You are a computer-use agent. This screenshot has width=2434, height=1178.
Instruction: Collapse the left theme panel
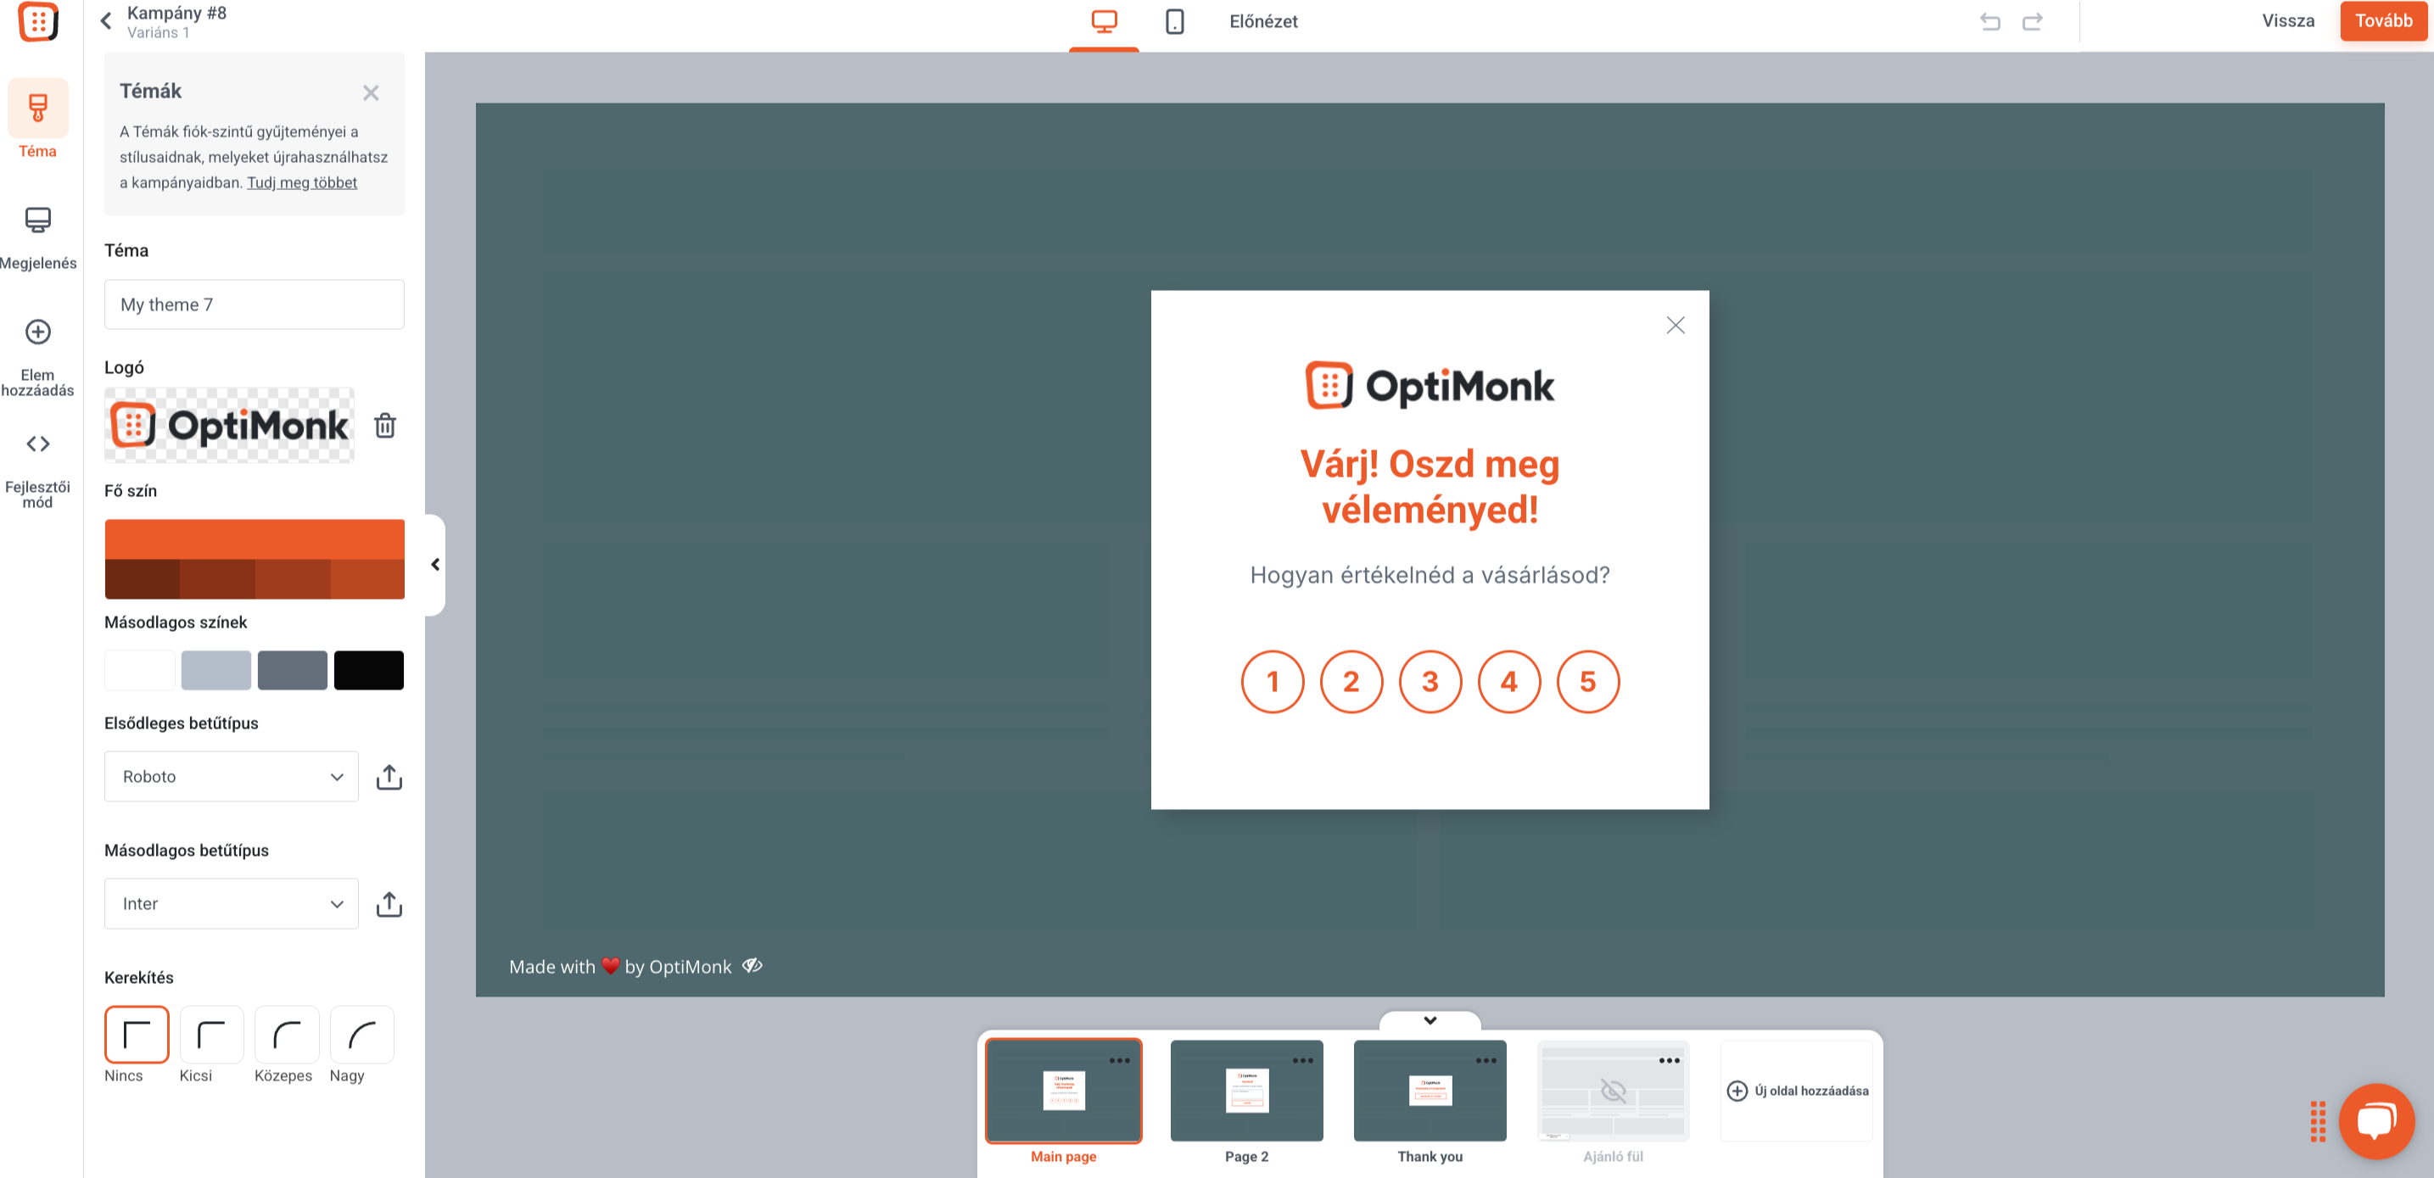coord(434,564)
